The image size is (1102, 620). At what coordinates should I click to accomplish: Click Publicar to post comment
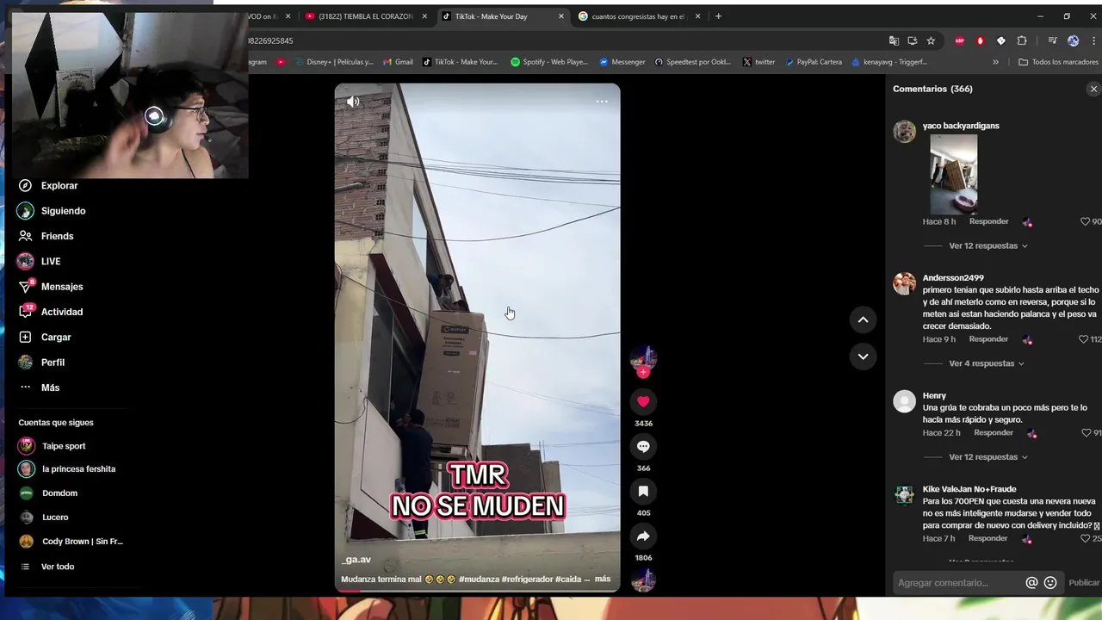[1084, 583]
